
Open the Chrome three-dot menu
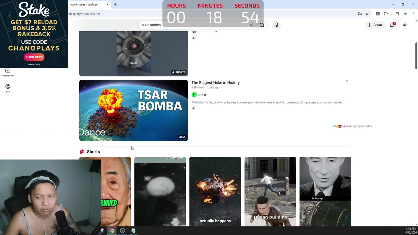pyautogui.click(x=413, y=14)
